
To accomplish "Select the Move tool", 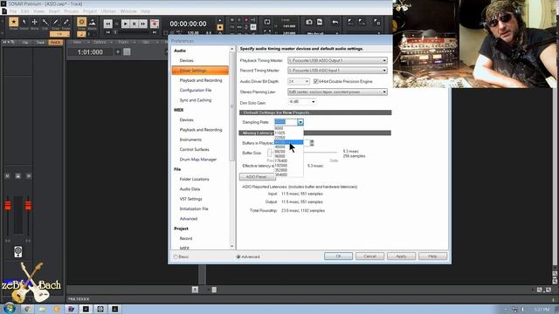I will (35, 23).
